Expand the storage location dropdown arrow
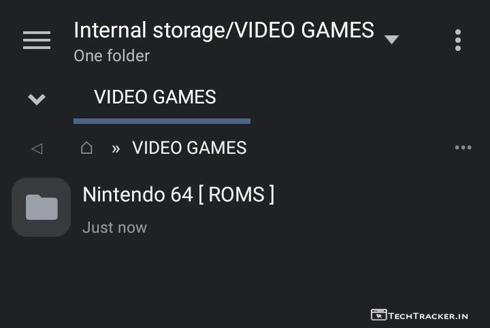 [x=391, y=39]
